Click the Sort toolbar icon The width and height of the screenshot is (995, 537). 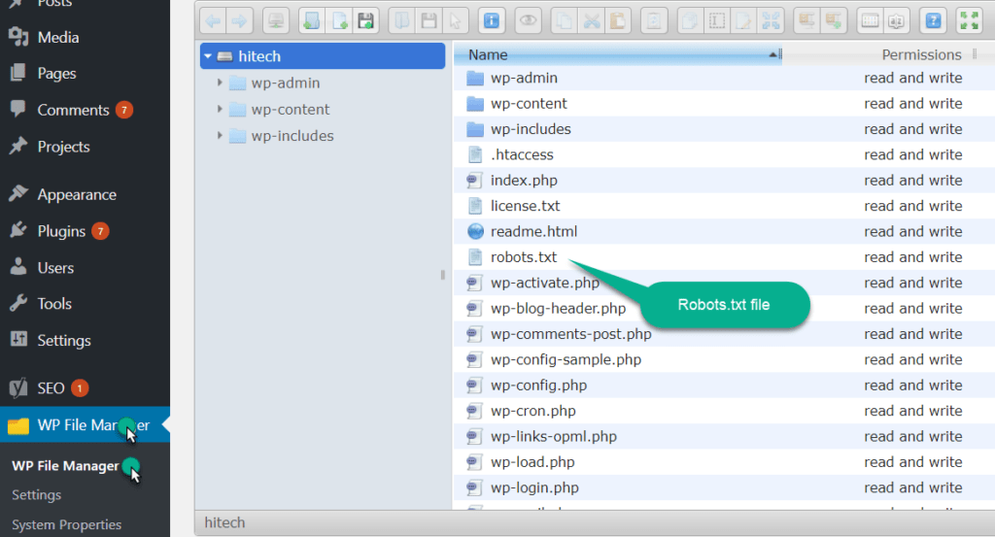(896, 21)
